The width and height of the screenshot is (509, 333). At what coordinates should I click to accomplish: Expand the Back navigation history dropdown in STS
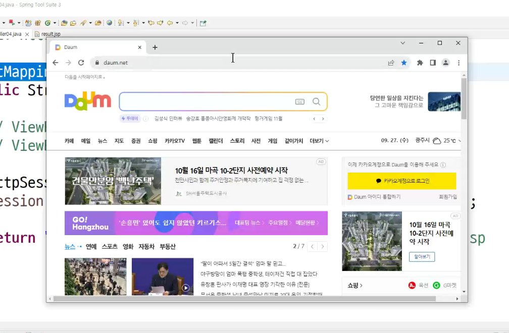177,23
